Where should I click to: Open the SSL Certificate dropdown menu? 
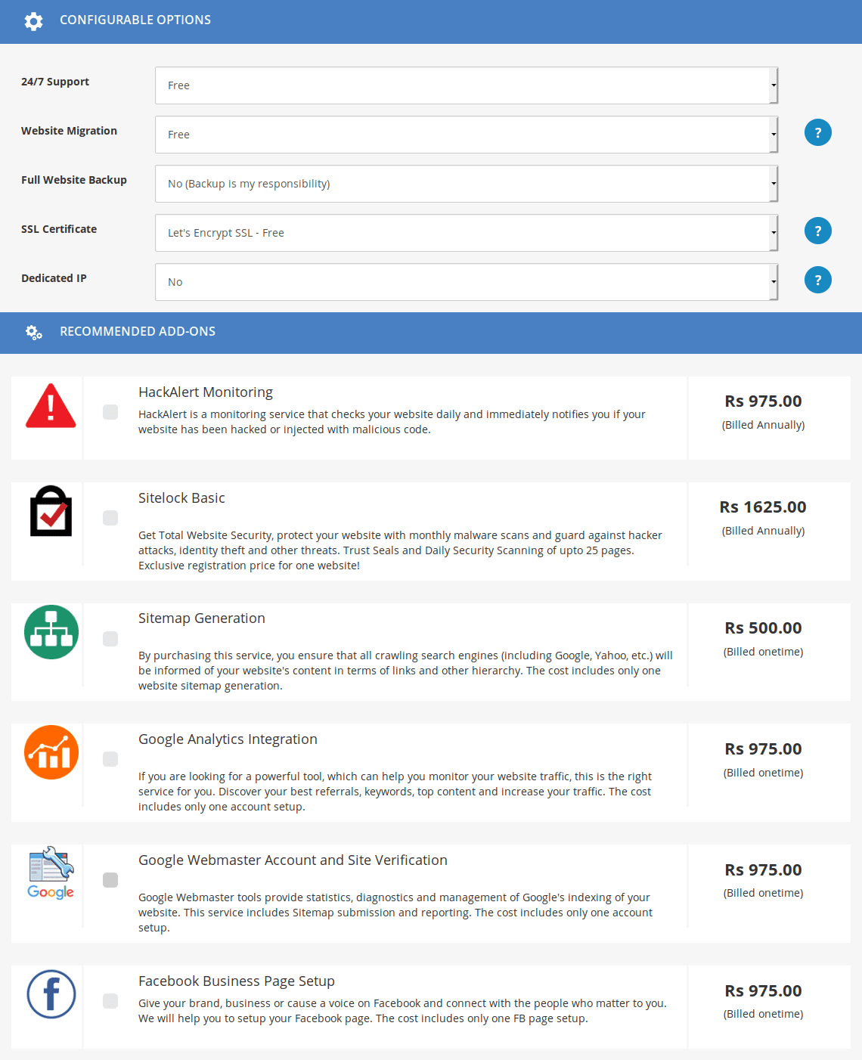466,233
